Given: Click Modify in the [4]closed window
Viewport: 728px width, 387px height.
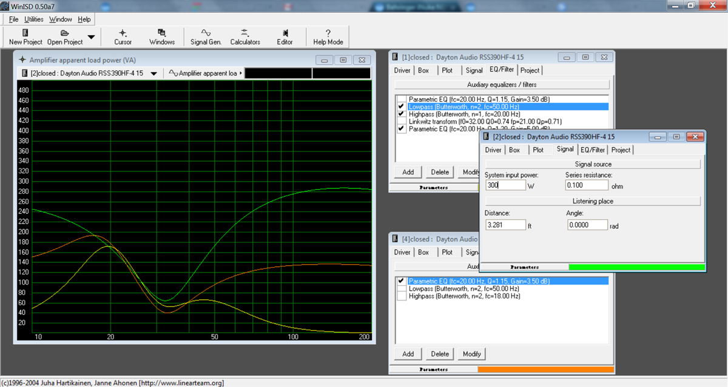Looking at the screenshot, I should pyautogui.click(x=471, y=354).
